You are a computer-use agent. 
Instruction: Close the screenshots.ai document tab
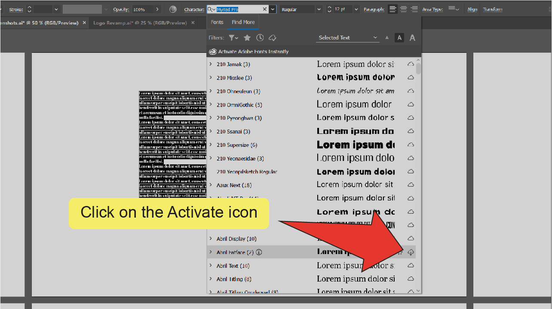click(x=84, y=23)
